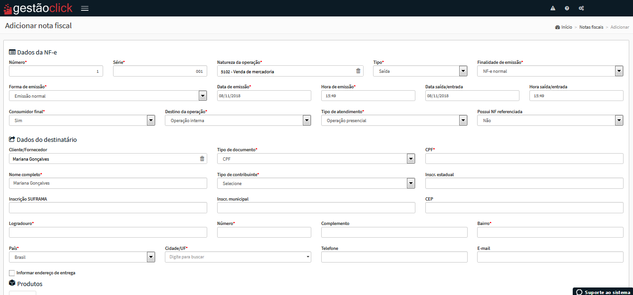The image size is (633, 295).
Task: Click the Dados da NF-e heading
Action: click(x=33, y=52)
